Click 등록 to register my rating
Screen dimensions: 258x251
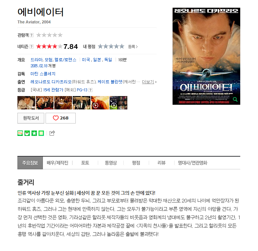(133, 47)
